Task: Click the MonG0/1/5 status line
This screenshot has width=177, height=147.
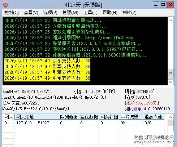Action: (36, 109)
